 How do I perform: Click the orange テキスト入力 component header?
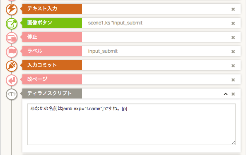pos(52,9)
